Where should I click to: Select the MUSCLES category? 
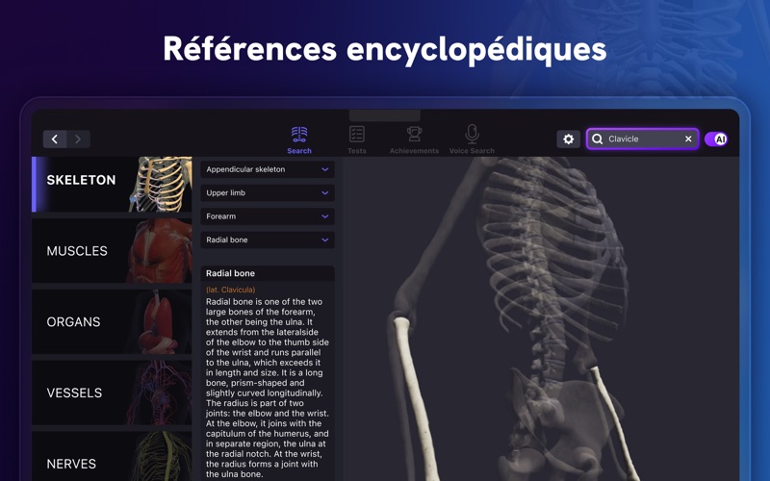tap(112, 251)
